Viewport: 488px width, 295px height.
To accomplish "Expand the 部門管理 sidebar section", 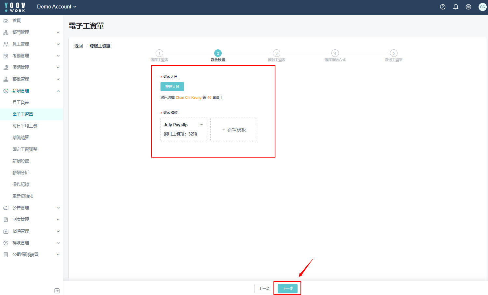I will pos(31,32).
